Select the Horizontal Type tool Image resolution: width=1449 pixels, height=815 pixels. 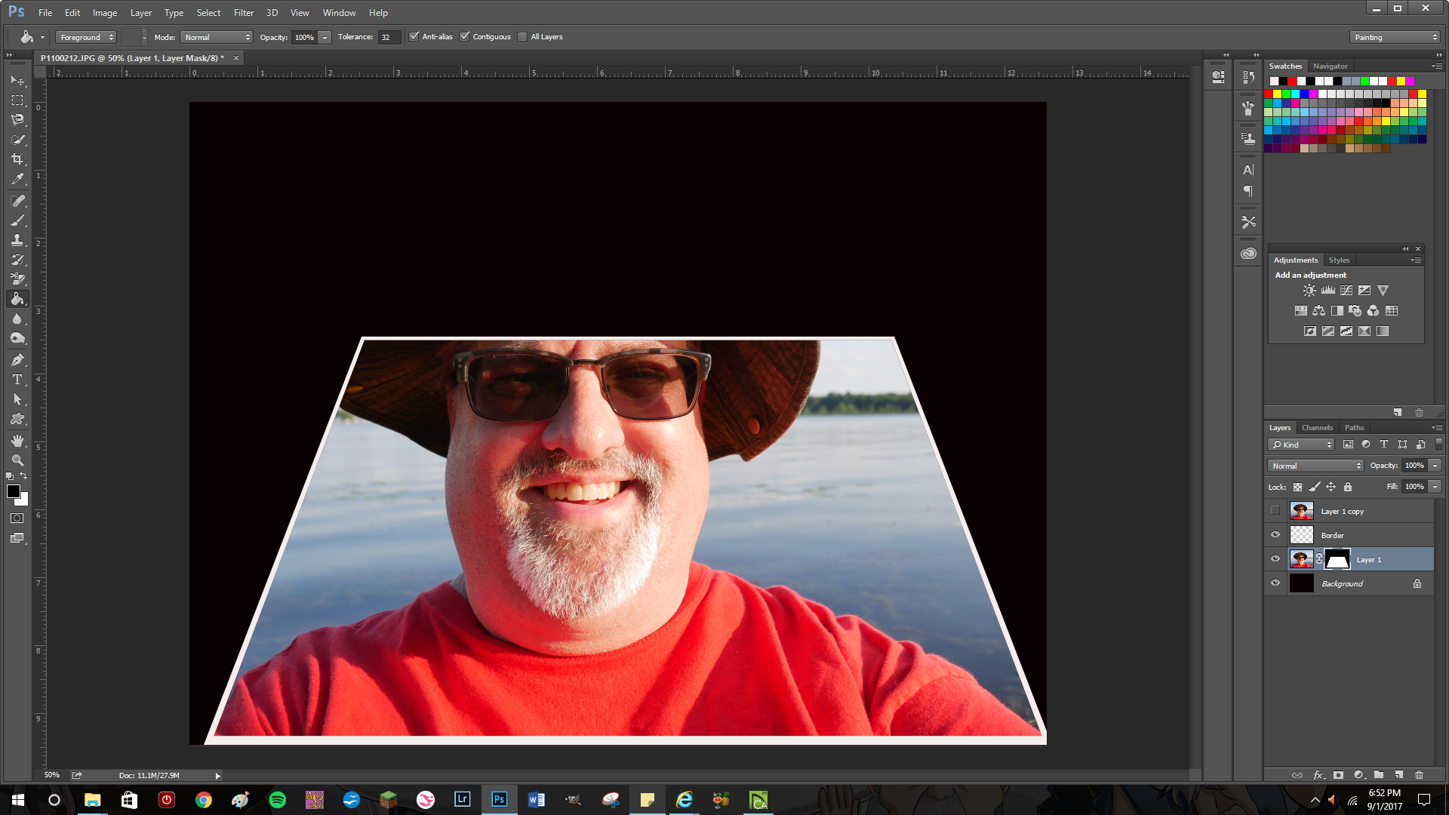[x=17, y=380]
